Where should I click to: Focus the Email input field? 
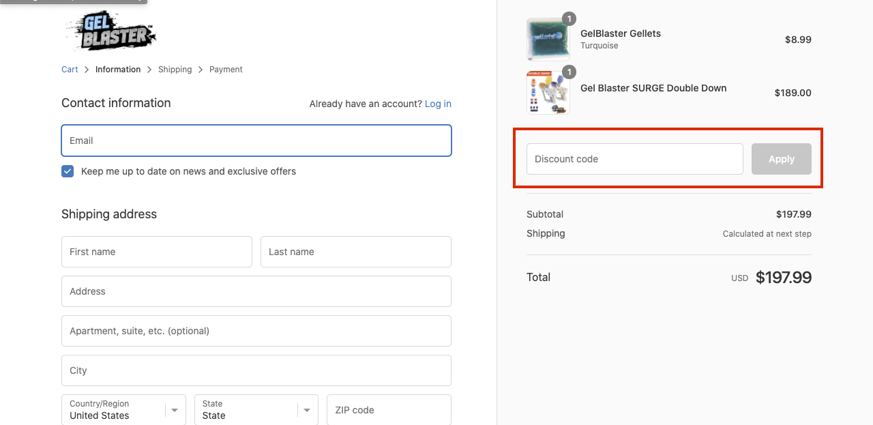point(256,141)
